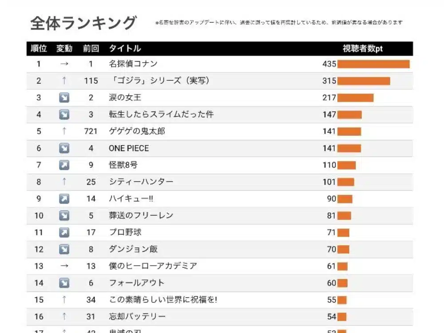The width and height of the screenshot is (444, 333).
Task: Click the 全体ランキング heading
Action: [83, 23]
